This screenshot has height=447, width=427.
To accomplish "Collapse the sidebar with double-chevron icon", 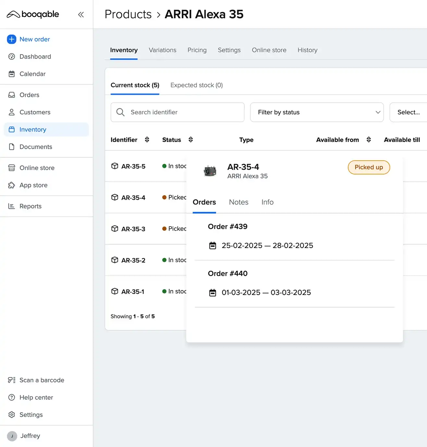I will (81, 15).
